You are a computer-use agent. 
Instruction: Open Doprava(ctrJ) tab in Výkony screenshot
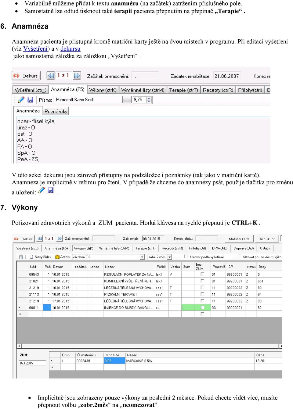244,248
